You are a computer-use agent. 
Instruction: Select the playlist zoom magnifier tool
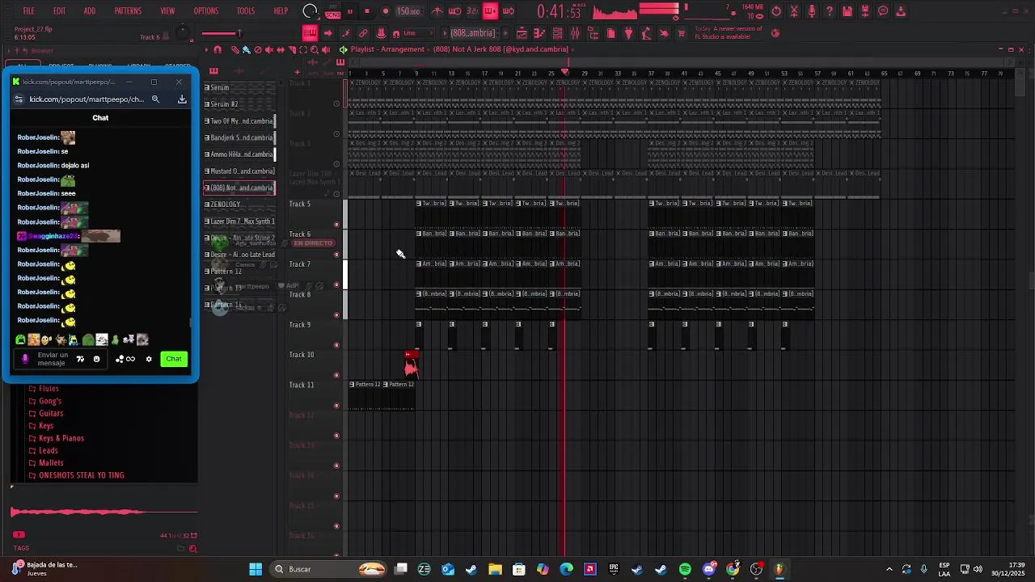315,49
